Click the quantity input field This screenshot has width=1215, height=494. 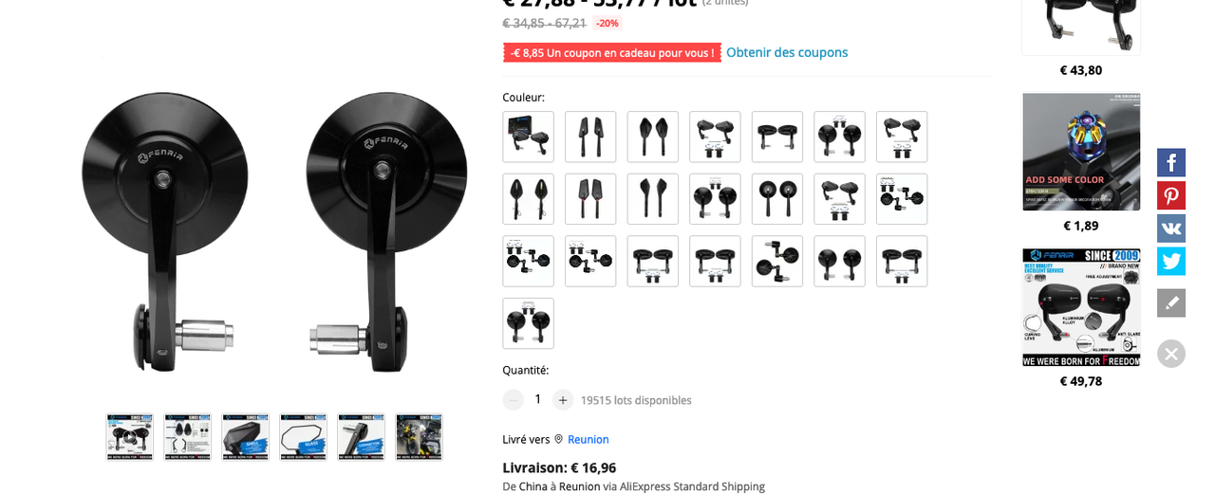[x=538, y=400]
